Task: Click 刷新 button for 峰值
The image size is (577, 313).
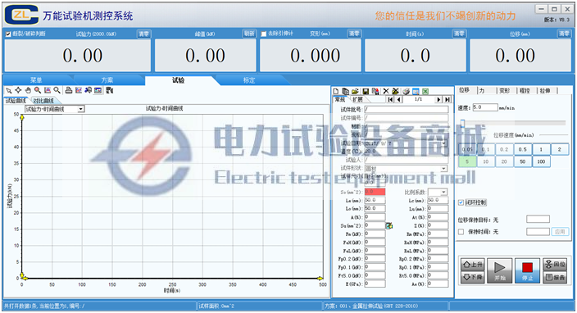Action: click(249, 34)
